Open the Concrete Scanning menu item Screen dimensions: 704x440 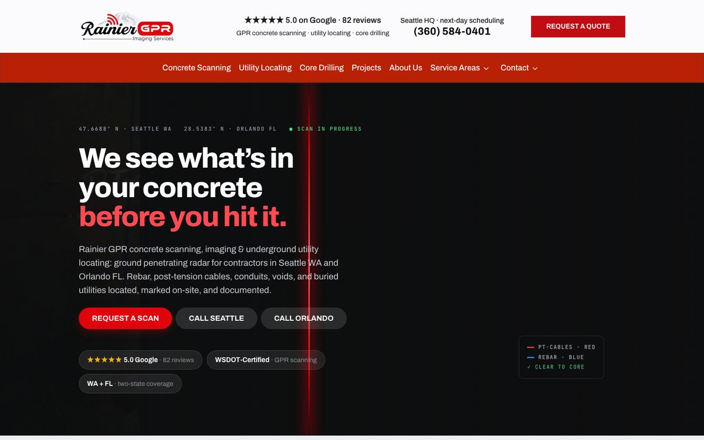click(x=197, y=67)
